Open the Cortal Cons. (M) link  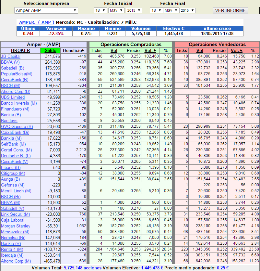17,150
